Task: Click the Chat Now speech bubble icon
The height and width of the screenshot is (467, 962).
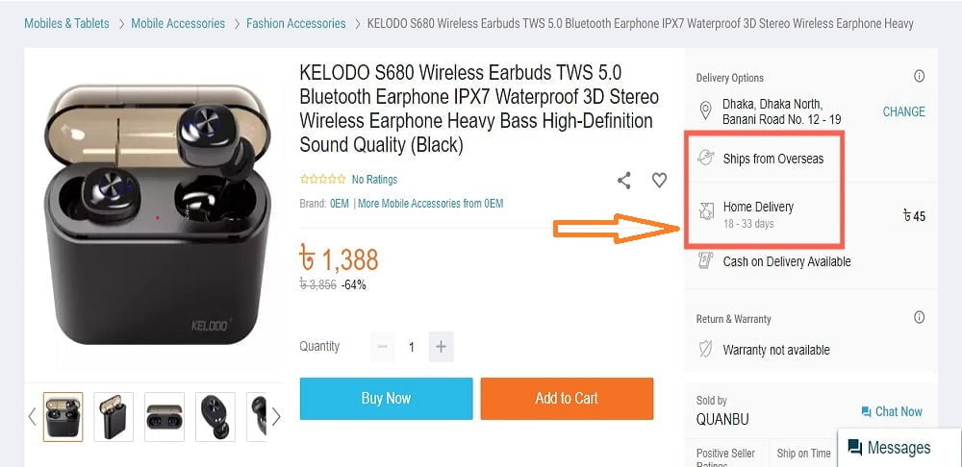Action: click(867, 411)
